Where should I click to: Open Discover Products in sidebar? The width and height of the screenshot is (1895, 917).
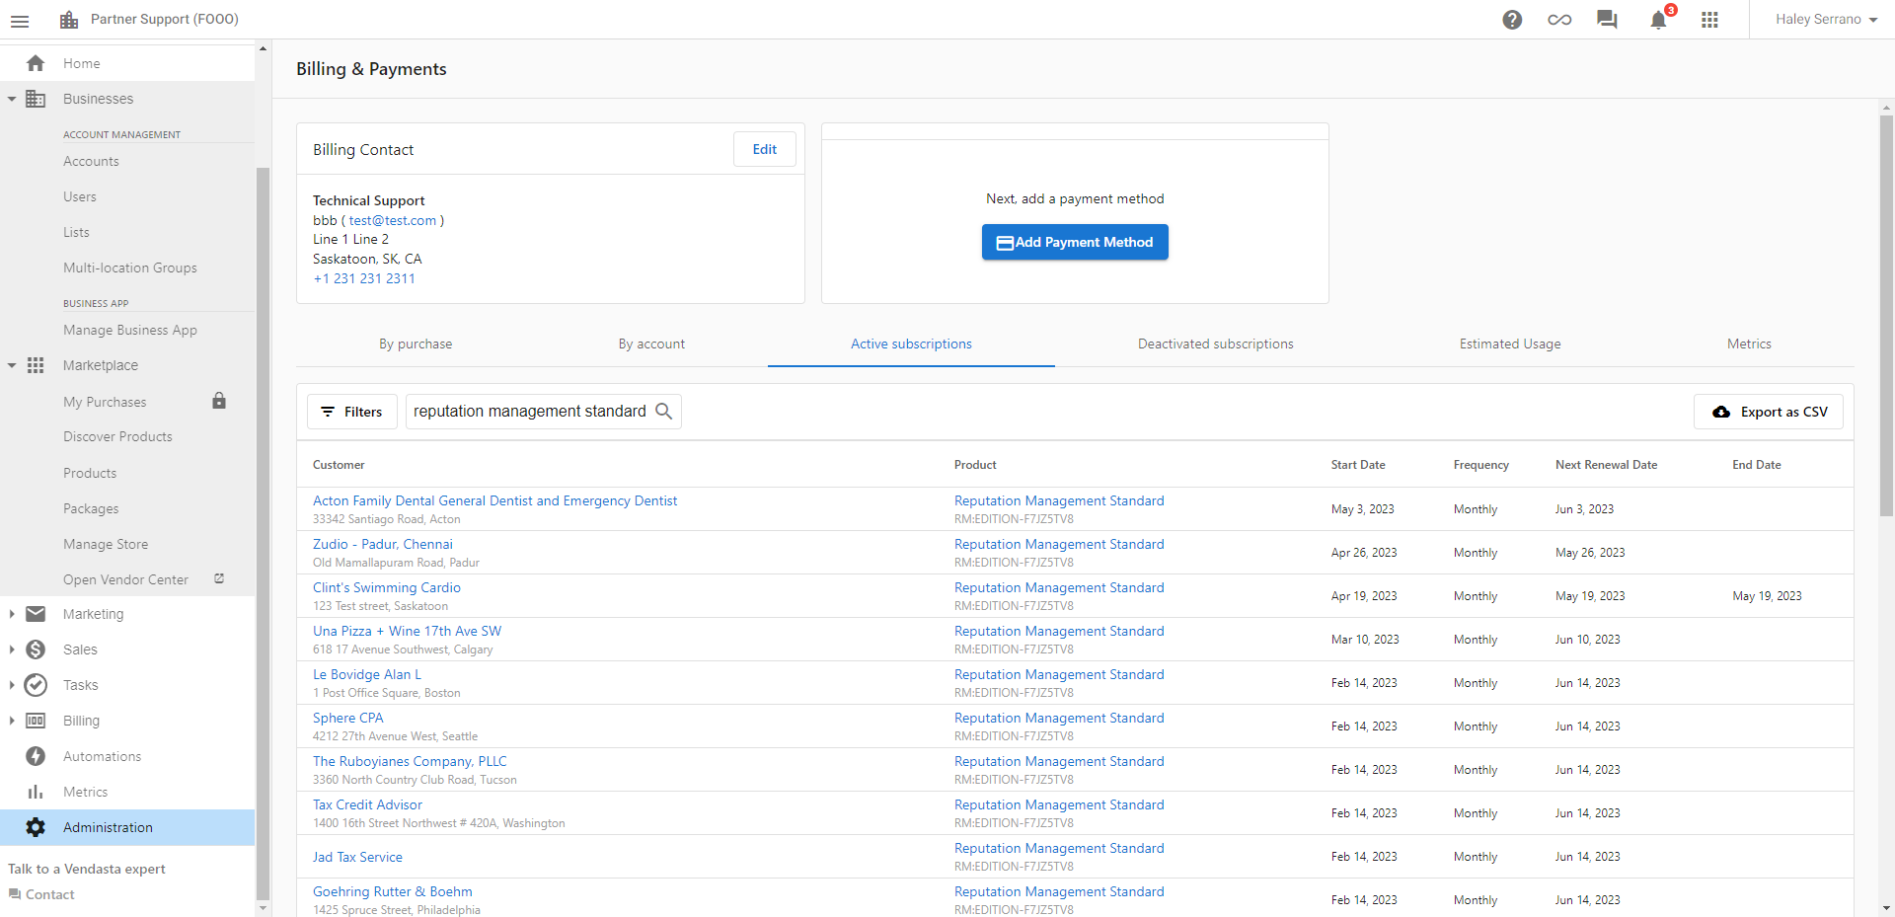pos(117,436)
